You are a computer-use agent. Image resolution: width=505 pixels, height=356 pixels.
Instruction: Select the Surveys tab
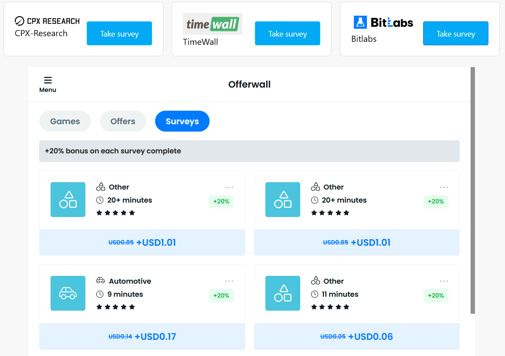click(182, 121)
